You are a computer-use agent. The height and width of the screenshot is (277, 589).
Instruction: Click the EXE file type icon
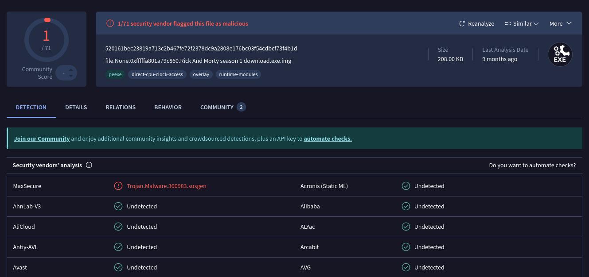click(560, 54)
